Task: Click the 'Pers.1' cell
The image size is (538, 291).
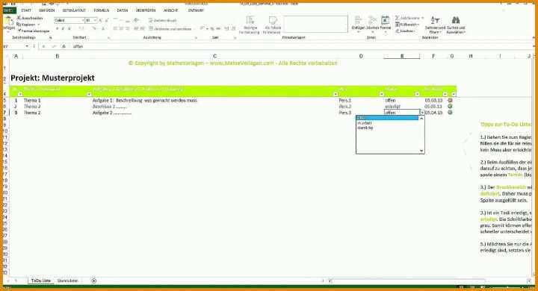Action: coord(344,101)
